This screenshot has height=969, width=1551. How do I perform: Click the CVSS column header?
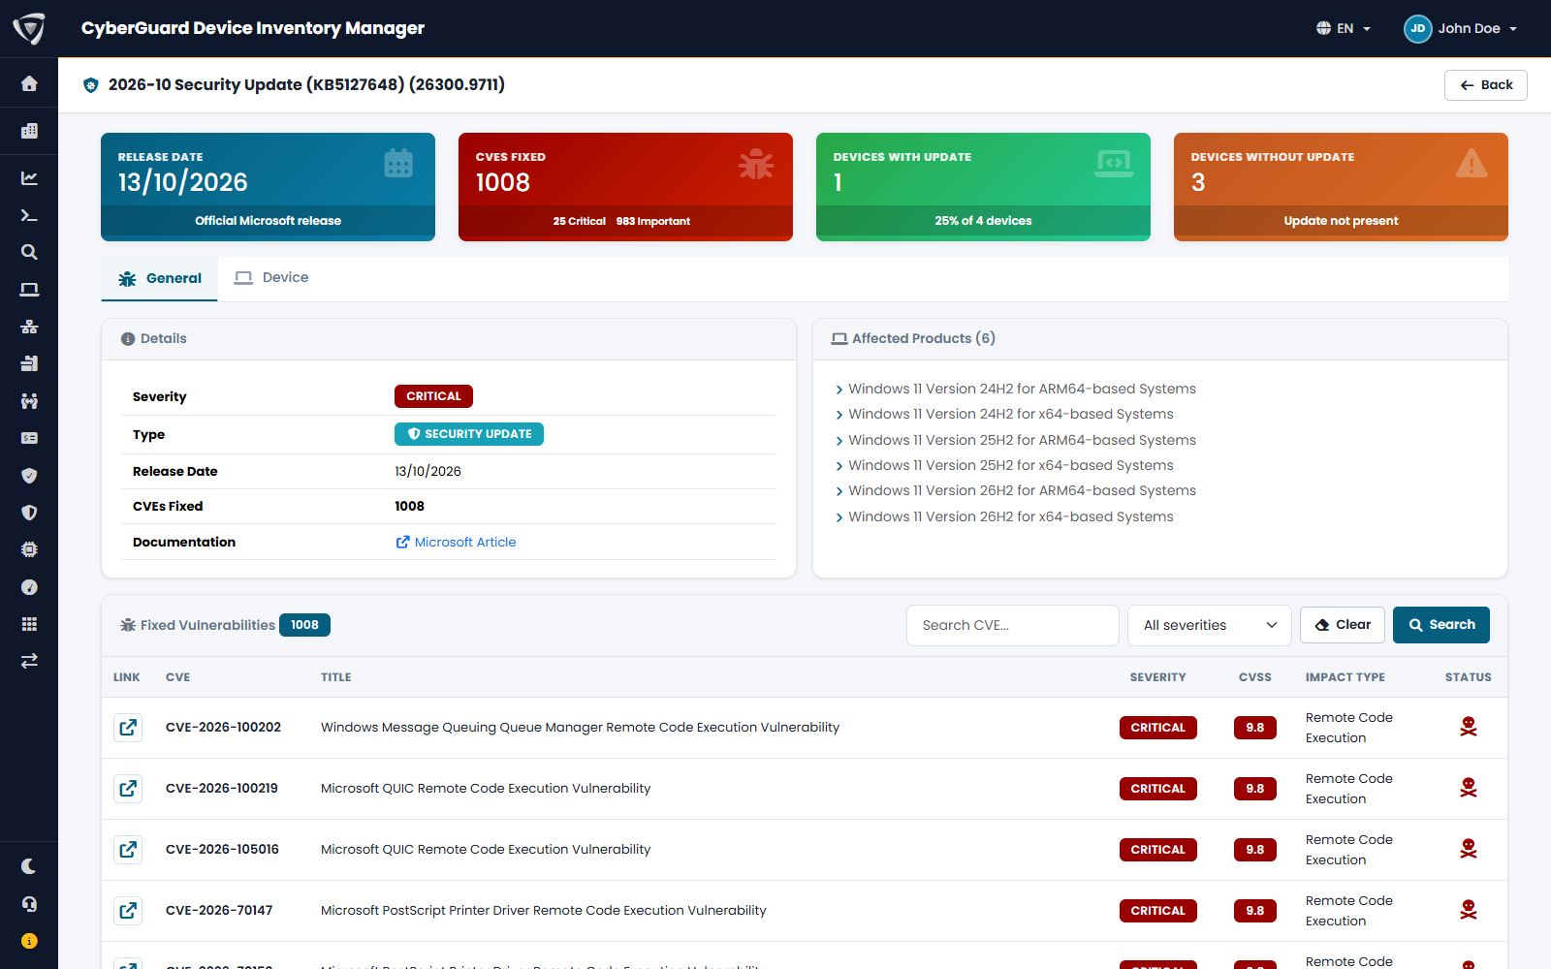tap(1254, 677)
